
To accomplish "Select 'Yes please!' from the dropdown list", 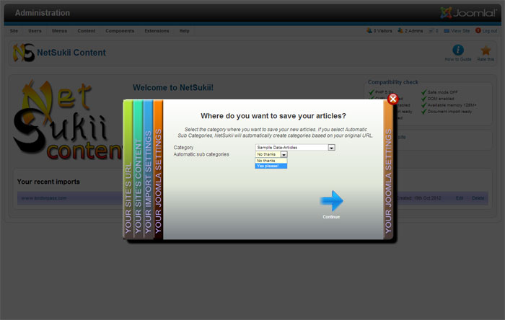I will tap(271, 166).
